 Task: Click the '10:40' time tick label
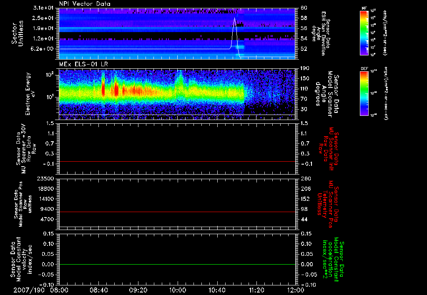[217, 290]
